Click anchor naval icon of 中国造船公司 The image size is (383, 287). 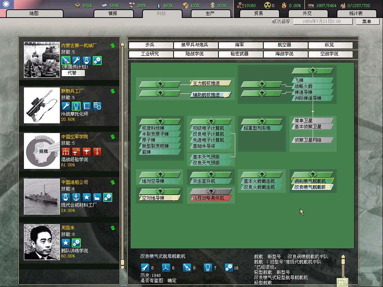pyautogui.click(x=76, y=197)
